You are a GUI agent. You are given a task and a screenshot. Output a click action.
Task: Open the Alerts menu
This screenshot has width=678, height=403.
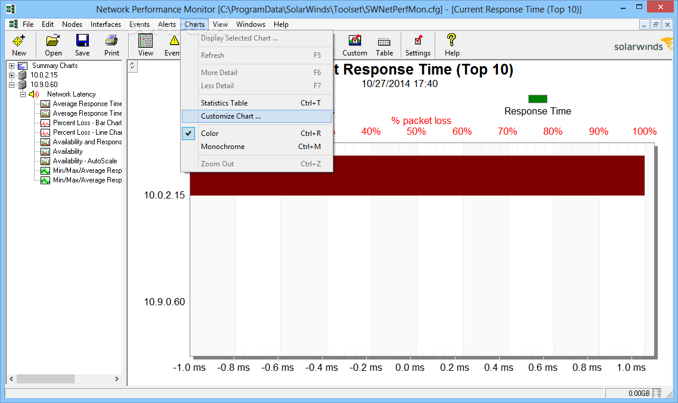[167, 24]
